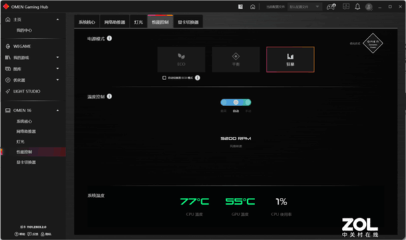Click the fan temperature control slider
The image size is (406, 240).
click(236, 103)
